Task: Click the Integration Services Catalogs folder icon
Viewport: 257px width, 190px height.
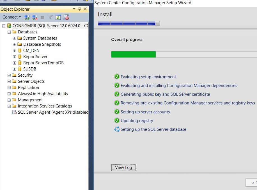Action: tap(14, 106)
